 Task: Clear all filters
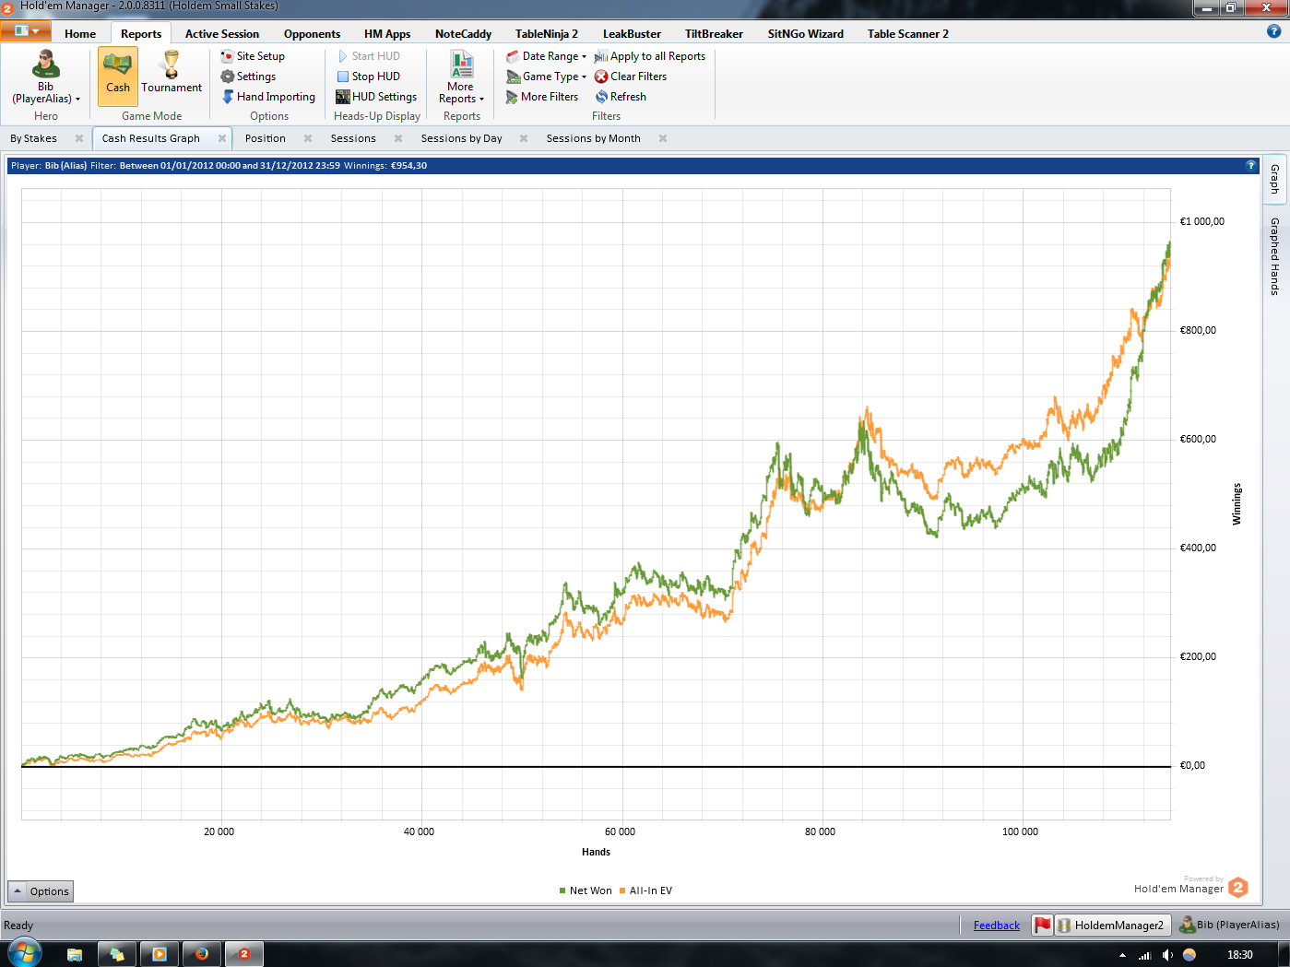click(631, 77)
